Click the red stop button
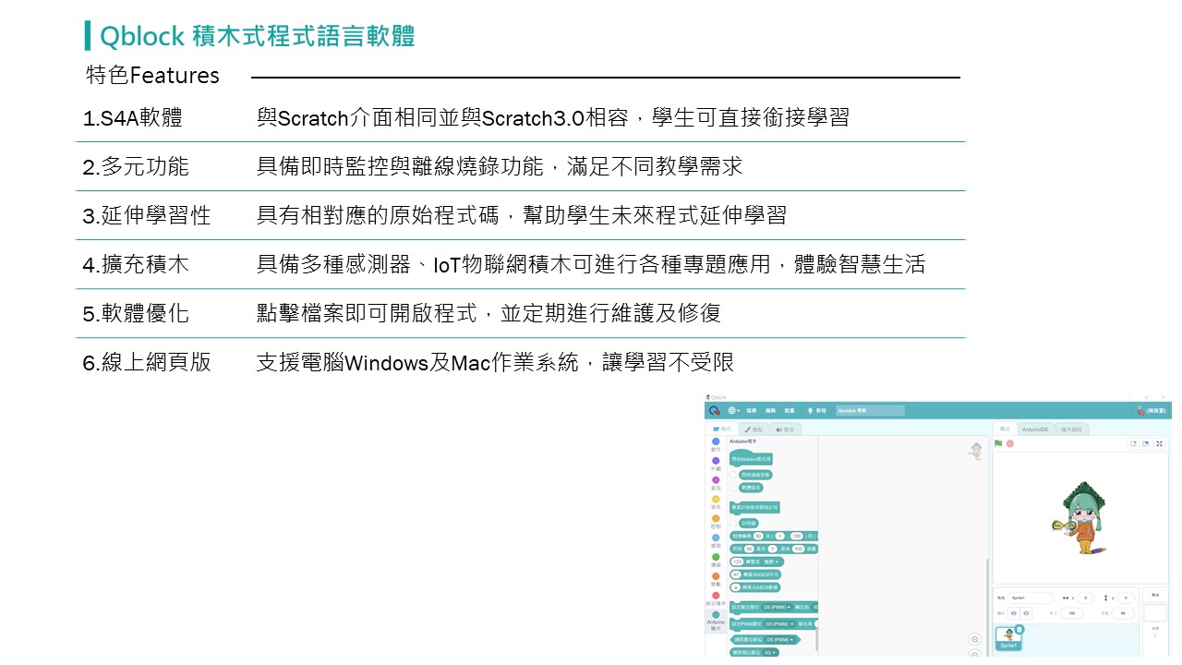The image size is (1182, 665). click(x=1010, y=443)
